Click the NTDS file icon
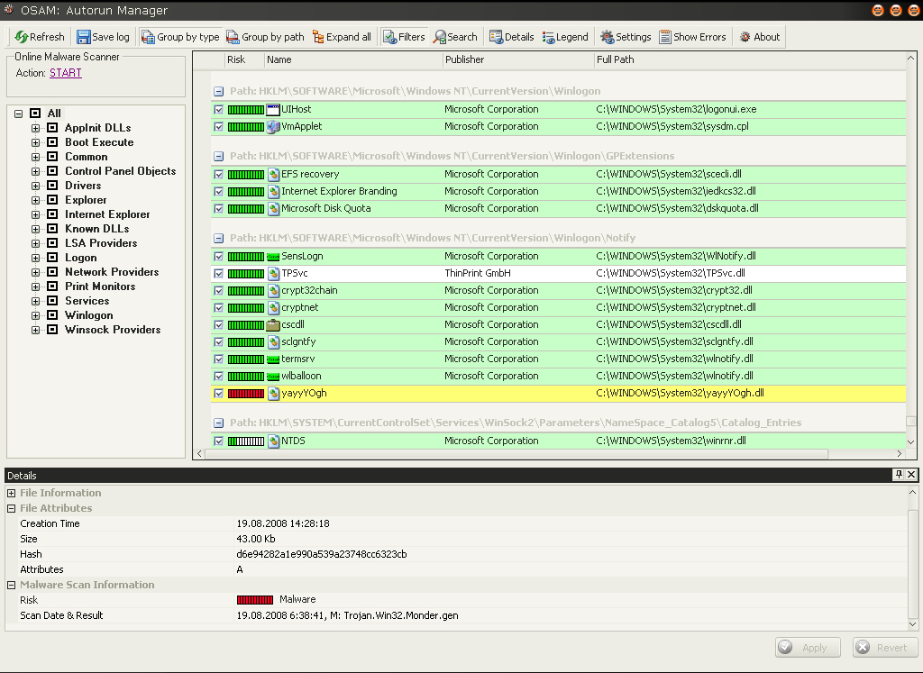Screen dimensions: 923x673 (273, 441)
